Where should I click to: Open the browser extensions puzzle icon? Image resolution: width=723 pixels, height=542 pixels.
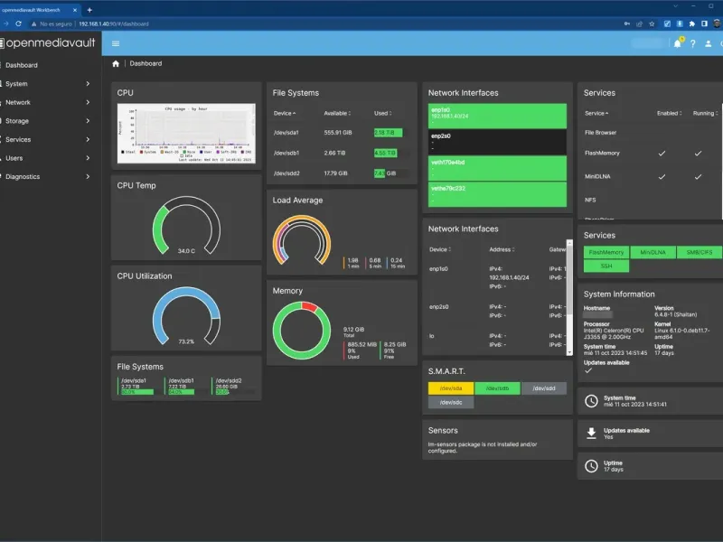pos(691,23)
